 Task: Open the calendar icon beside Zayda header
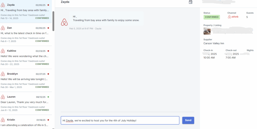click(x=190, y=2)
